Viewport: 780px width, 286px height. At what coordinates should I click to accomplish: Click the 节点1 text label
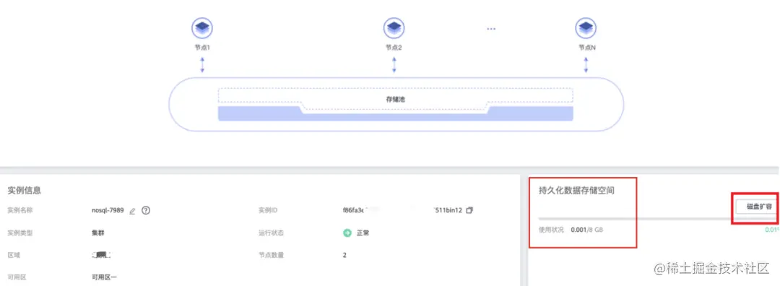(x=202, y=48)
